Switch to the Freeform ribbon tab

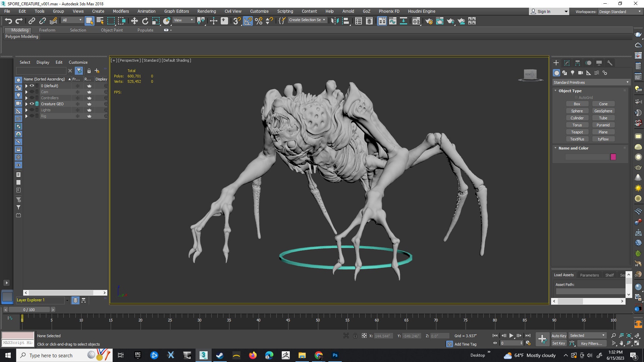pos(47,30)
